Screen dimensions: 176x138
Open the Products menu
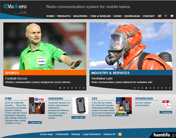(63, 16)
